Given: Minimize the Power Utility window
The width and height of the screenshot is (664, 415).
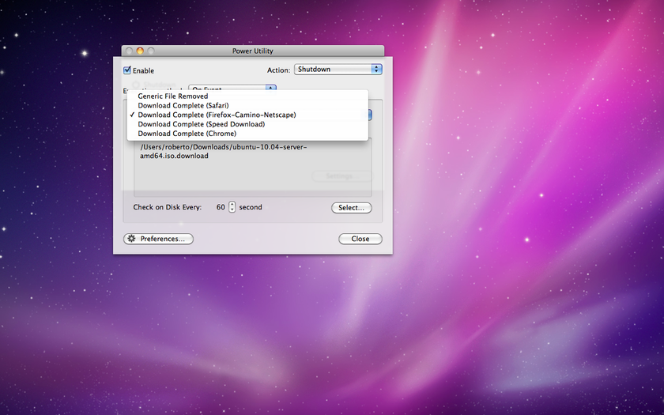Looking at the screenshot, I should click(140, 51).
